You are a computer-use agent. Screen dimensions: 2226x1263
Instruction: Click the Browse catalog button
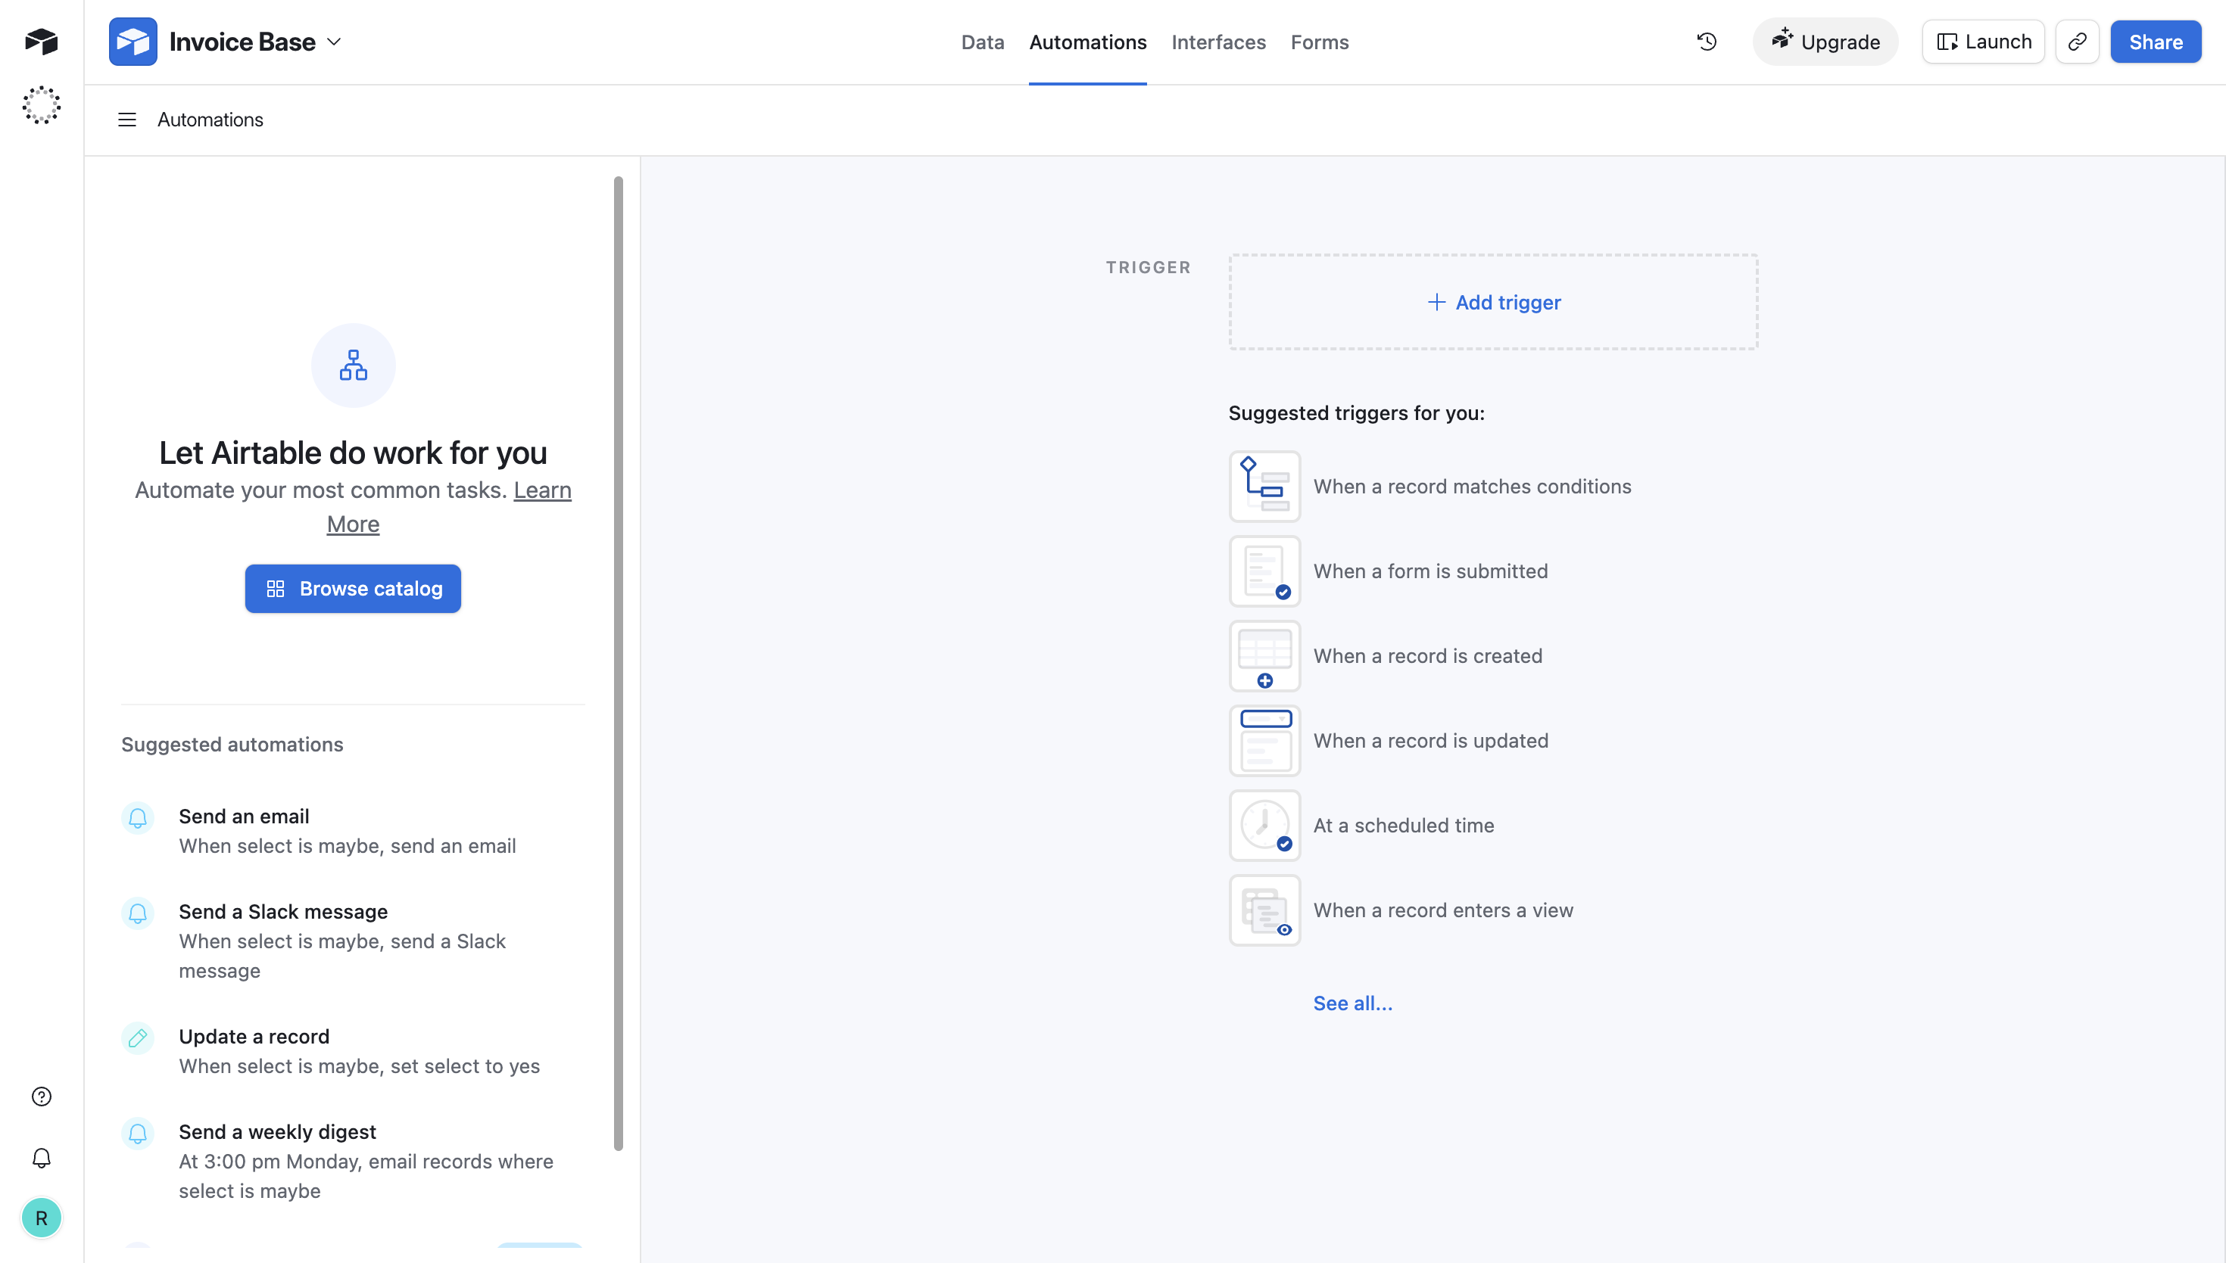352,588
